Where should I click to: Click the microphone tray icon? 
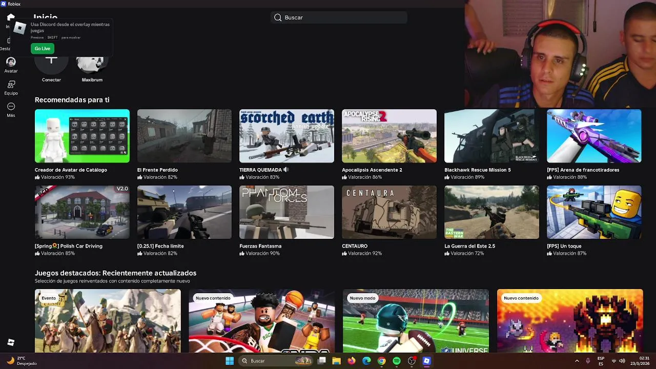pyautogui.click(x=588, y=361)
